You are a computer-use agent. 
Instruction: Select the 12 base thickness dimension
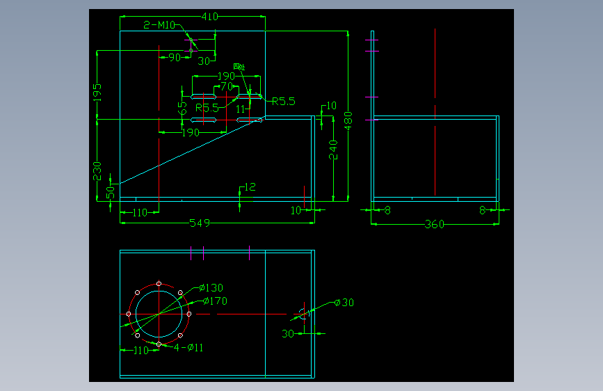pos(250,187)
